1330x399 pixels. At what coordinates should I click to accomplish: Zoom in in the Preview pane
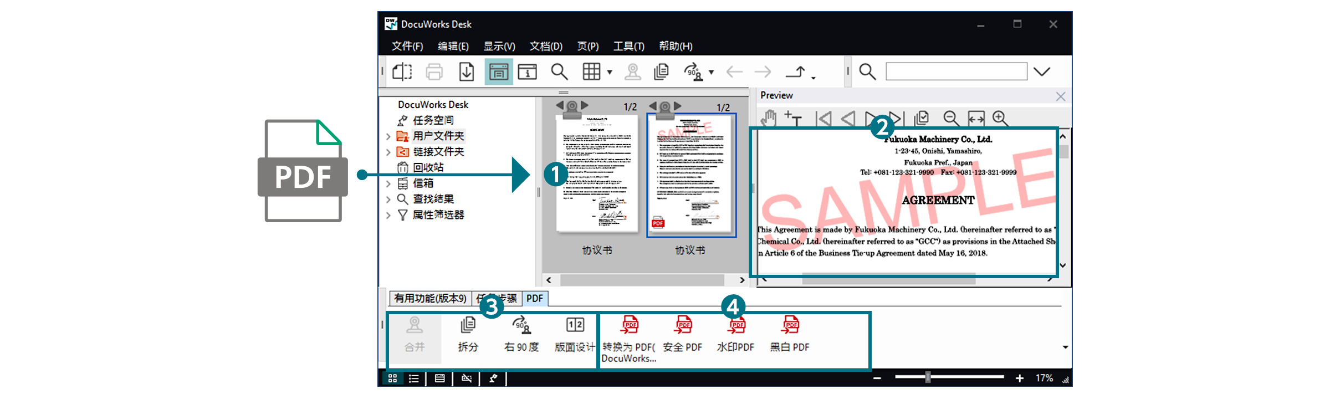pos(1001,118)
